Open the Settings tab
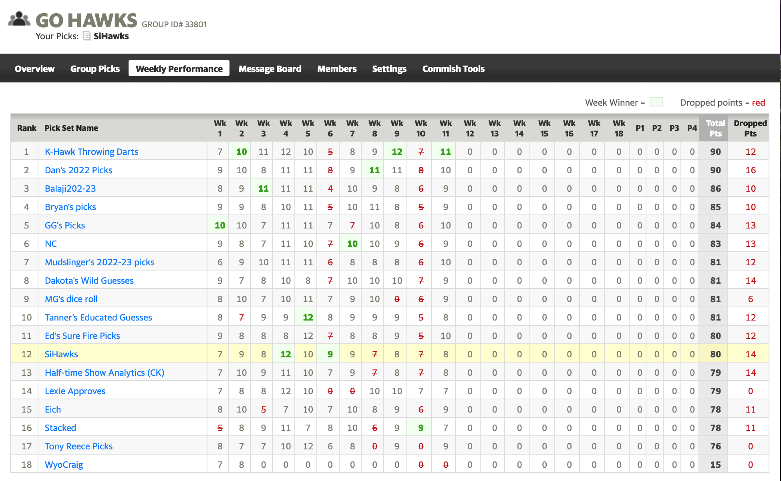This screenshot has height=481, width=781. coord(389,69)
